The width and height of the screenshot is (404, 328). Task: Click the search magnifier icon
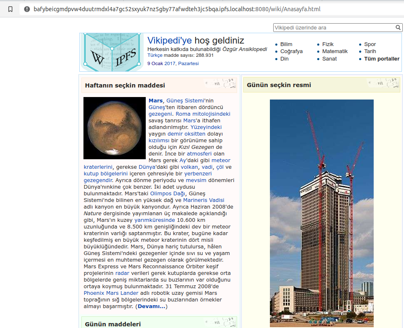pos(398,28)
